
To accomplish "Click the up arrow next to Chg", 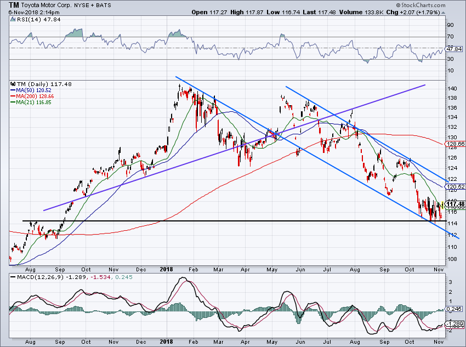I will tap(443, 13).
